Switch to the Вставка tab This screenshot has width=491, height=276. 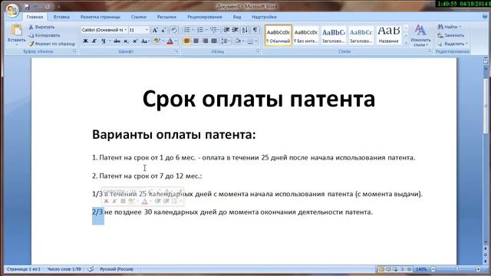[61, 17]
